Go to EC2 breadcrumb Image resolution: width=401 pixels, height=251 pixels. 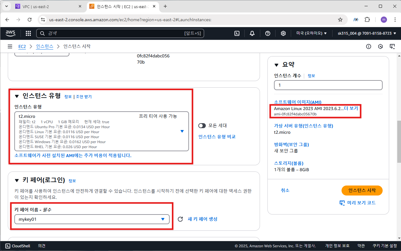(22, 46)
